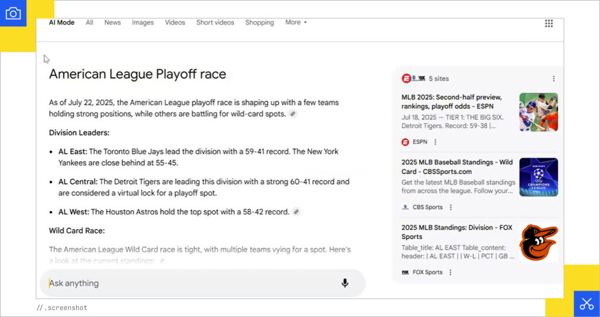Click the Orioles bird logo thumbnail
Viewport: 600px width, 317px height.
538,243
